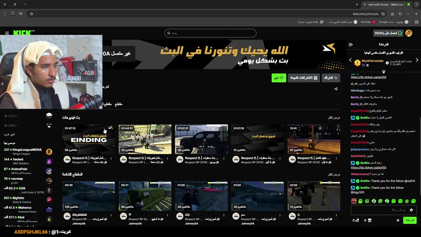This screenshot has width=421, height=237.
Task: Open options menu for the 02:44:31 video
Action: pos(167,158)
